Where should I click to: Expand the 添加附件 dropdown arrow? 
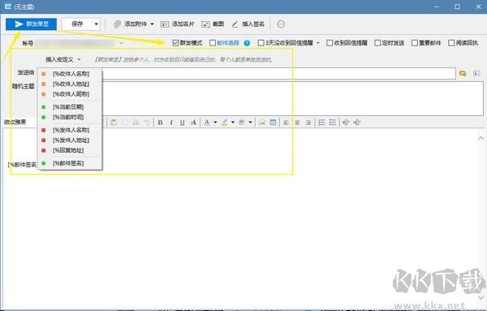[x=153, y=24]
